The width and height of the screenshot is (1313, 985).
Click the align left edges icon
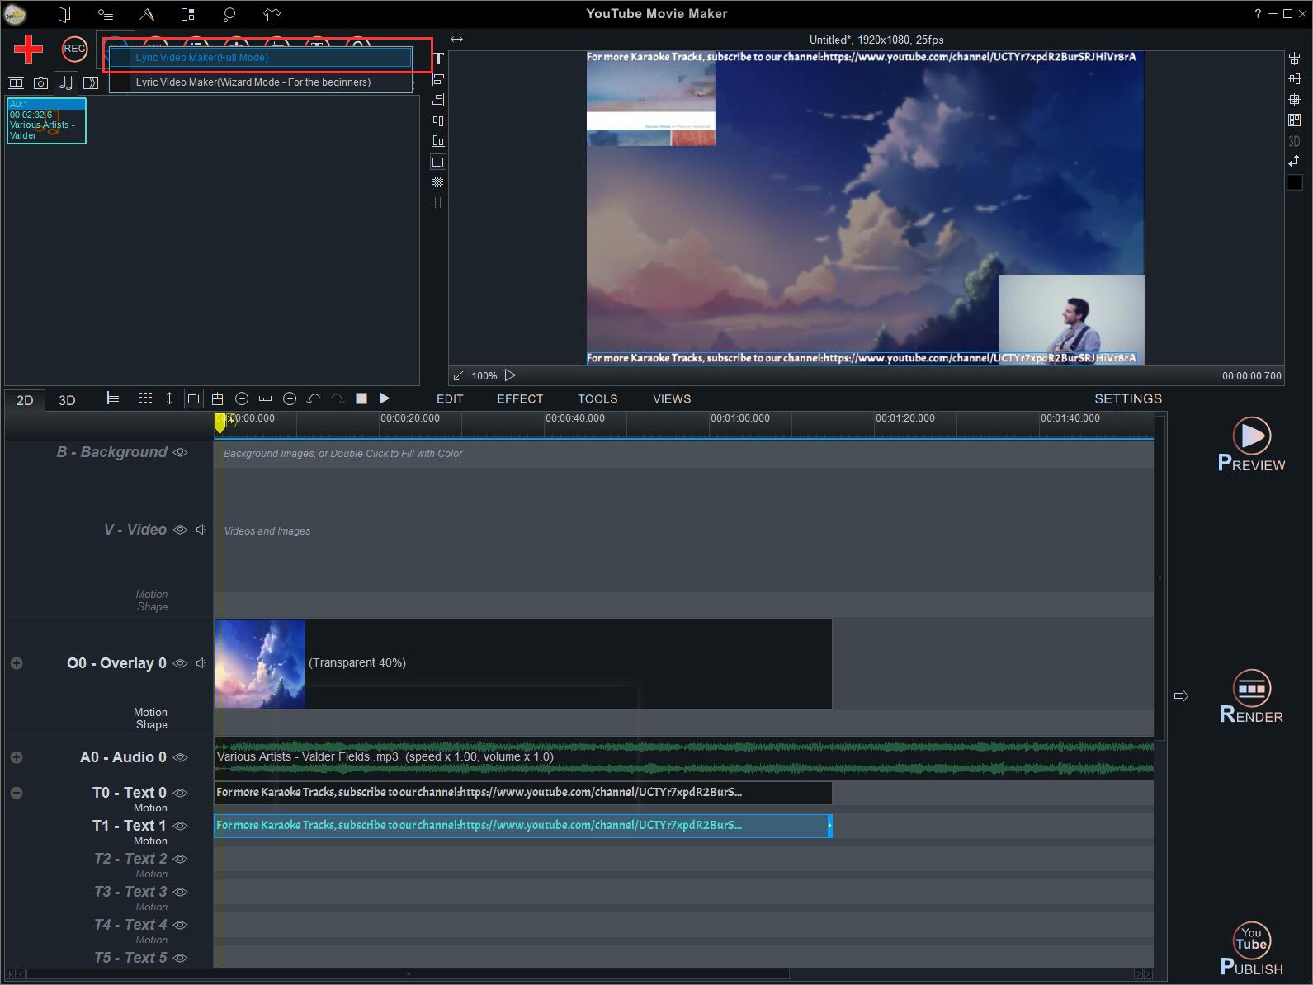[x=438, y=80]
